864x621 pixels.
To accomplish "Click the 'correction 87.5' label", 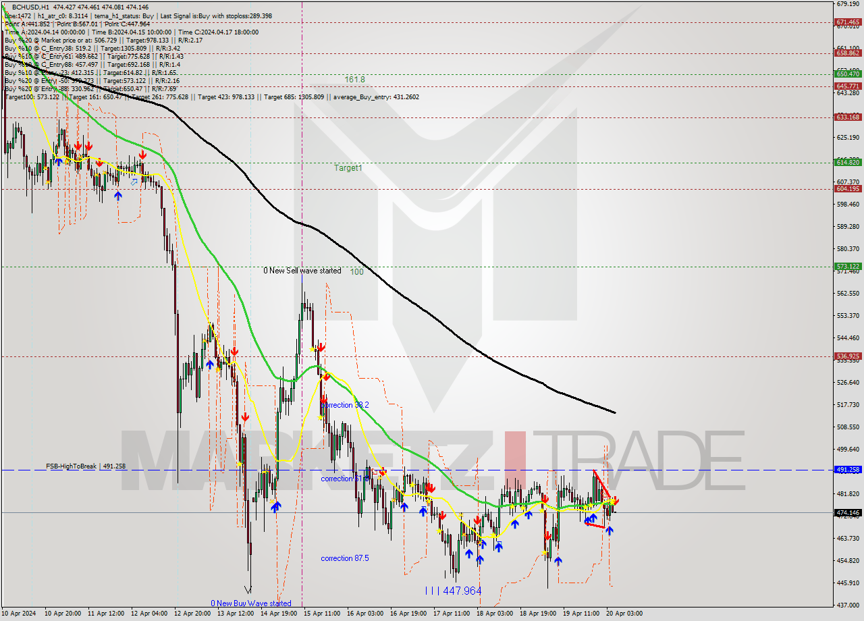I will 345,558.
